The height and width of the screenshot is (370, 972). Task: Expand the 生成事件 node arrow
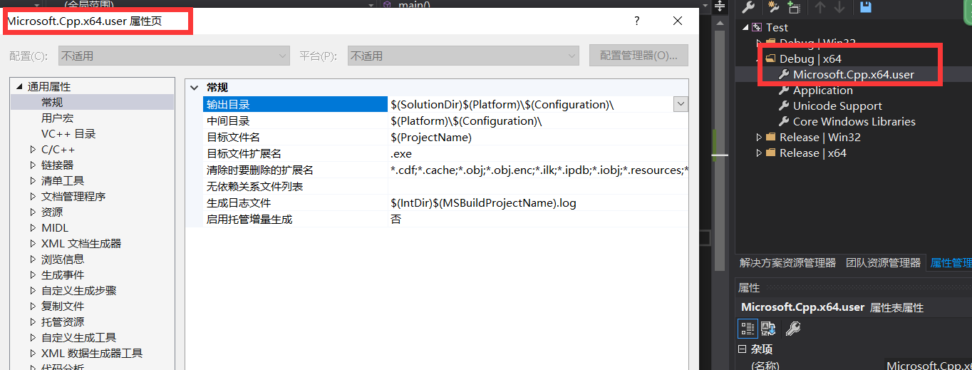pos(33,275)
